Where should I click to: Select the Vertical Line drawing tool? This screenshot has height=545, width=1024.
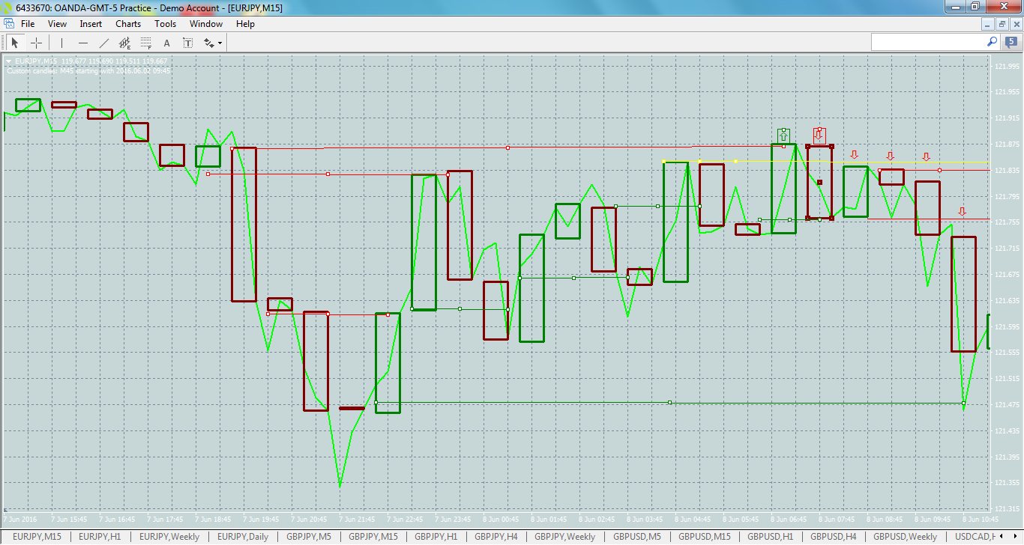click(x=61, y=43)
